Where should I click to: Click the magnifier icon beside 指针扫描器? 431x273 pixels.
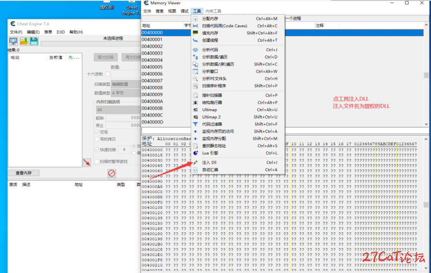(195, 95)
